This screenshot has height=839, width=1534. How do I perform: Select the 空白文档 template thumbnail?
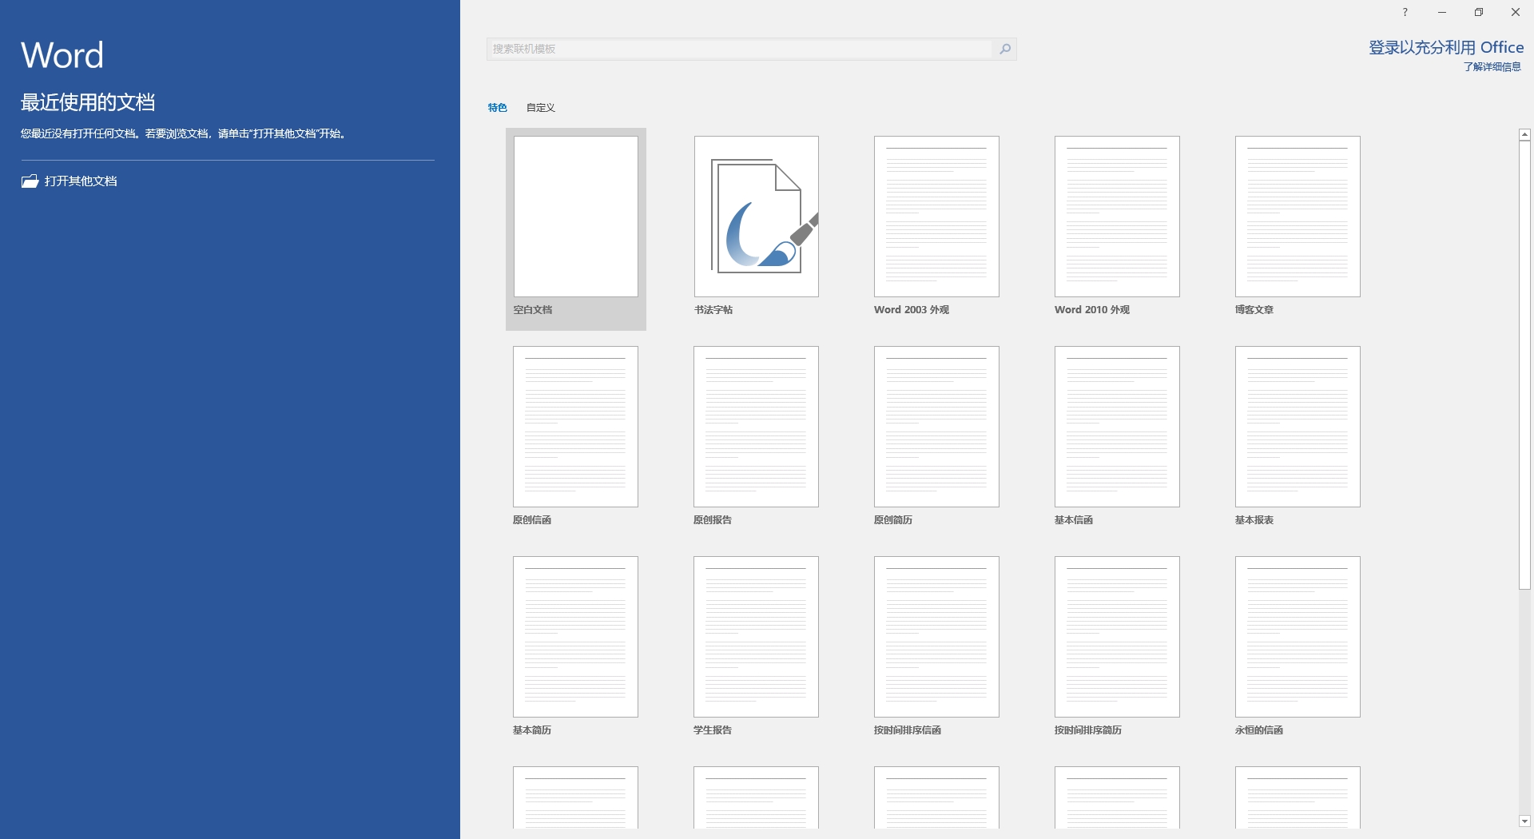point(576,217)
